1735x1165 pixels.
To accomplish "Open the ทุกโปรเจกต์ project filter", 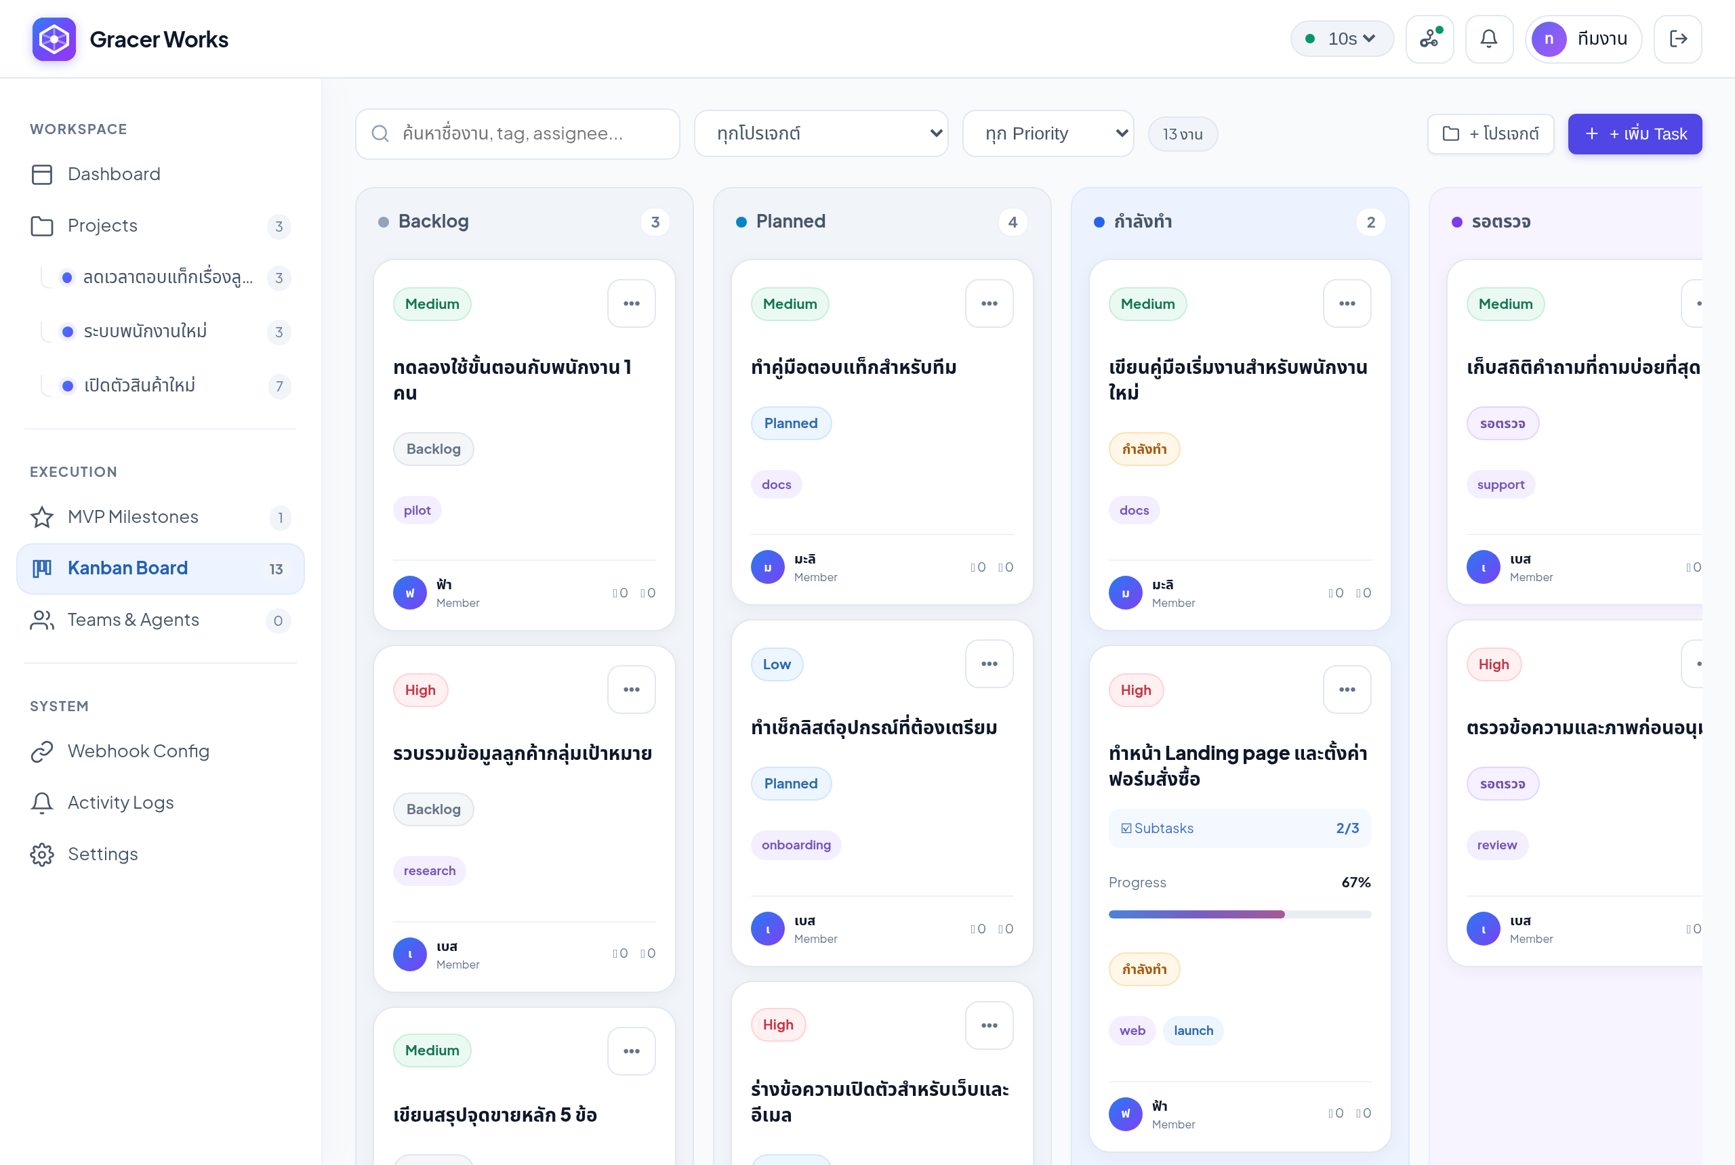I will 821,133.
